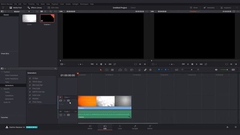Toggle auto select on Video 1 track
Image resolution: width=240 pixels, height=135 pixels.
(68, 100)
